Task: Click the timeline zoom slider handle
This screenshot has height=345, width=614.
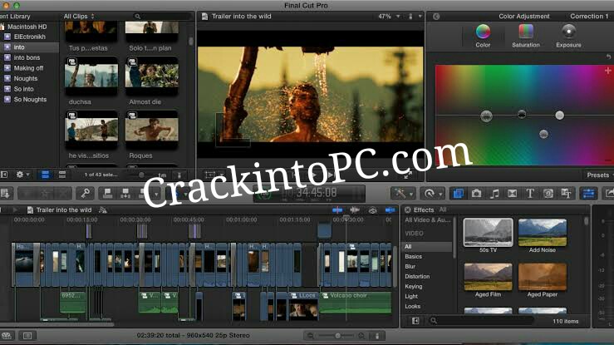Action: 337,336
